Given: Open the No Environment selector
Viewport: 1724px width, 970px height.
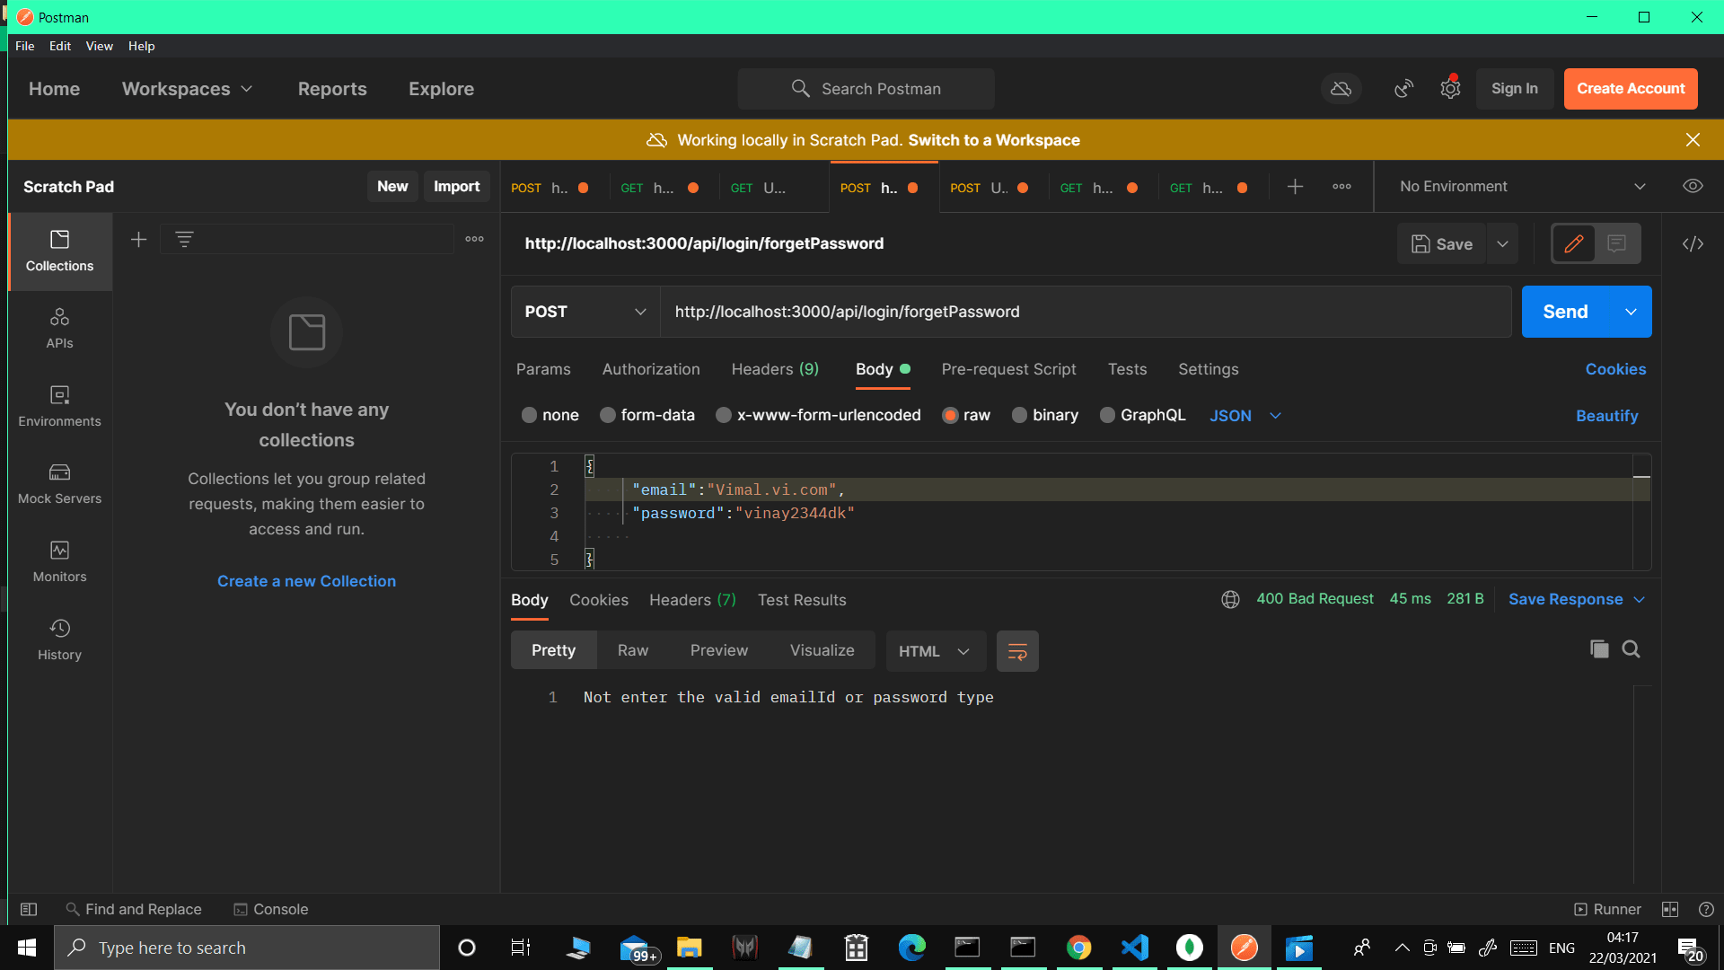Looking at the screenshot, I should point(1522,186).
